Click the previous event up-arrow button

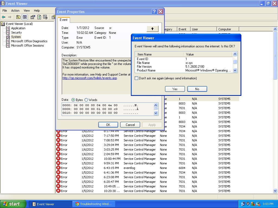pyautogui.click(x=153, y=29)
